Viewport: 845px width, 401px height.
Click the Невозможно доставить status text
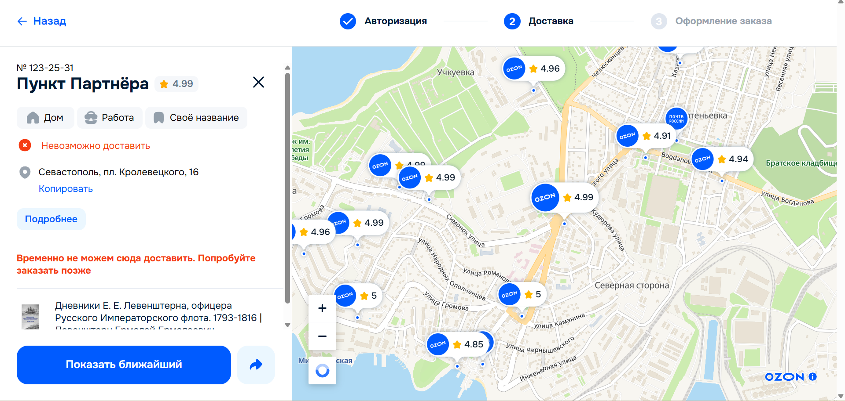[x=96, y=146]
